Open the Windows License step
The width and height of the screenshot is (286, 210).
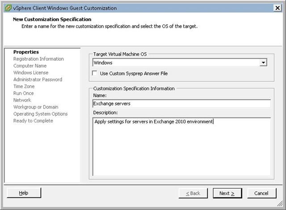point(31,73)
